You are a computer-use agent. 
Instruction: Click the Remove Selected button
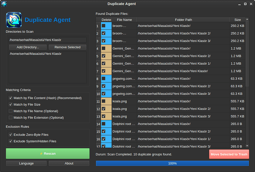tap(67, 47)
